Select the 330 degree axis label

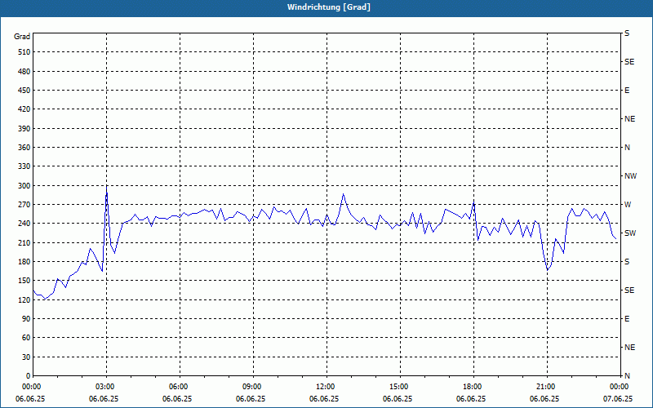pos(24,166)
